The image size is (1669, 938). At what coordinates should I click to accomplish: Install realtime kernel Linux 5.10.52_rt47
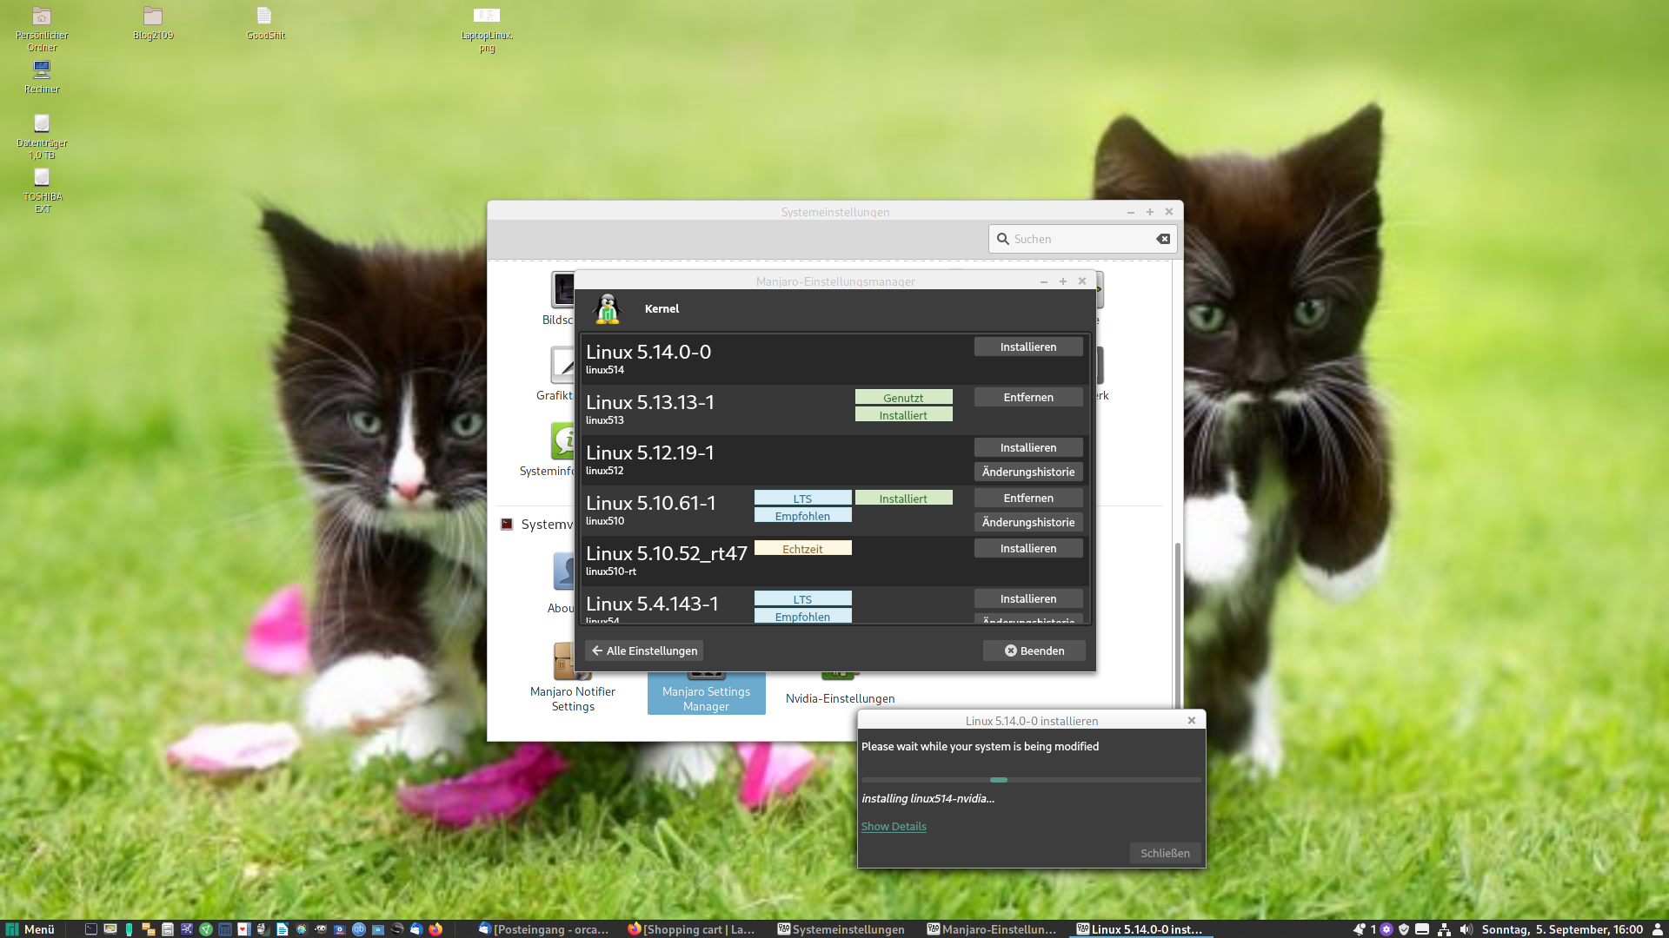[1028, 548]
